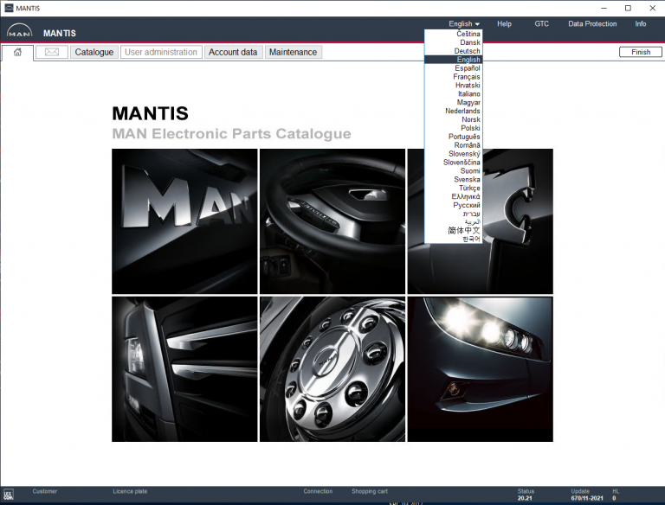The image size is (665, 505).
Task: Click the MAN lettering grille image
Action: (184, 221)
